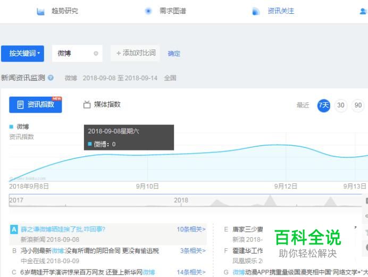Click the 2018-09-08 至 2018-09-14 date range
The width and height of the screenshot is (368, 277).
(x=120, y=78)
